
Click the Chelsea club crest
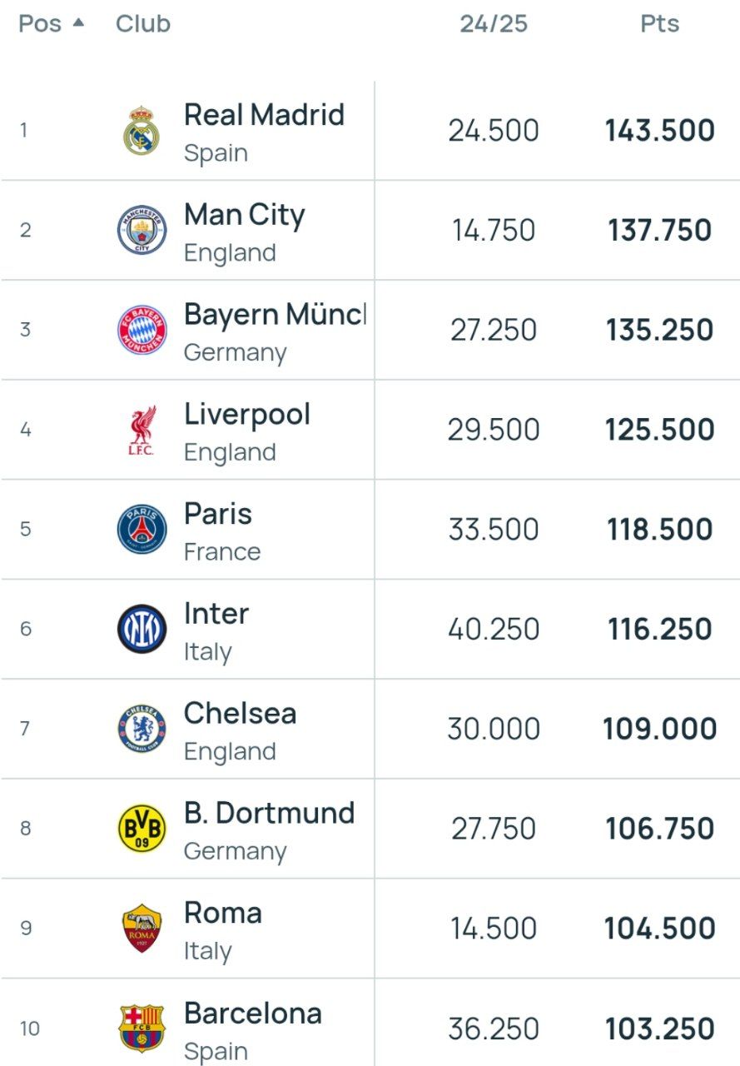click(x=142, y=729)
